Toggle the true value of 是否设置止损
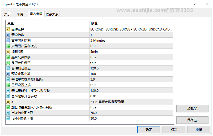 click(x=131, y=85)
